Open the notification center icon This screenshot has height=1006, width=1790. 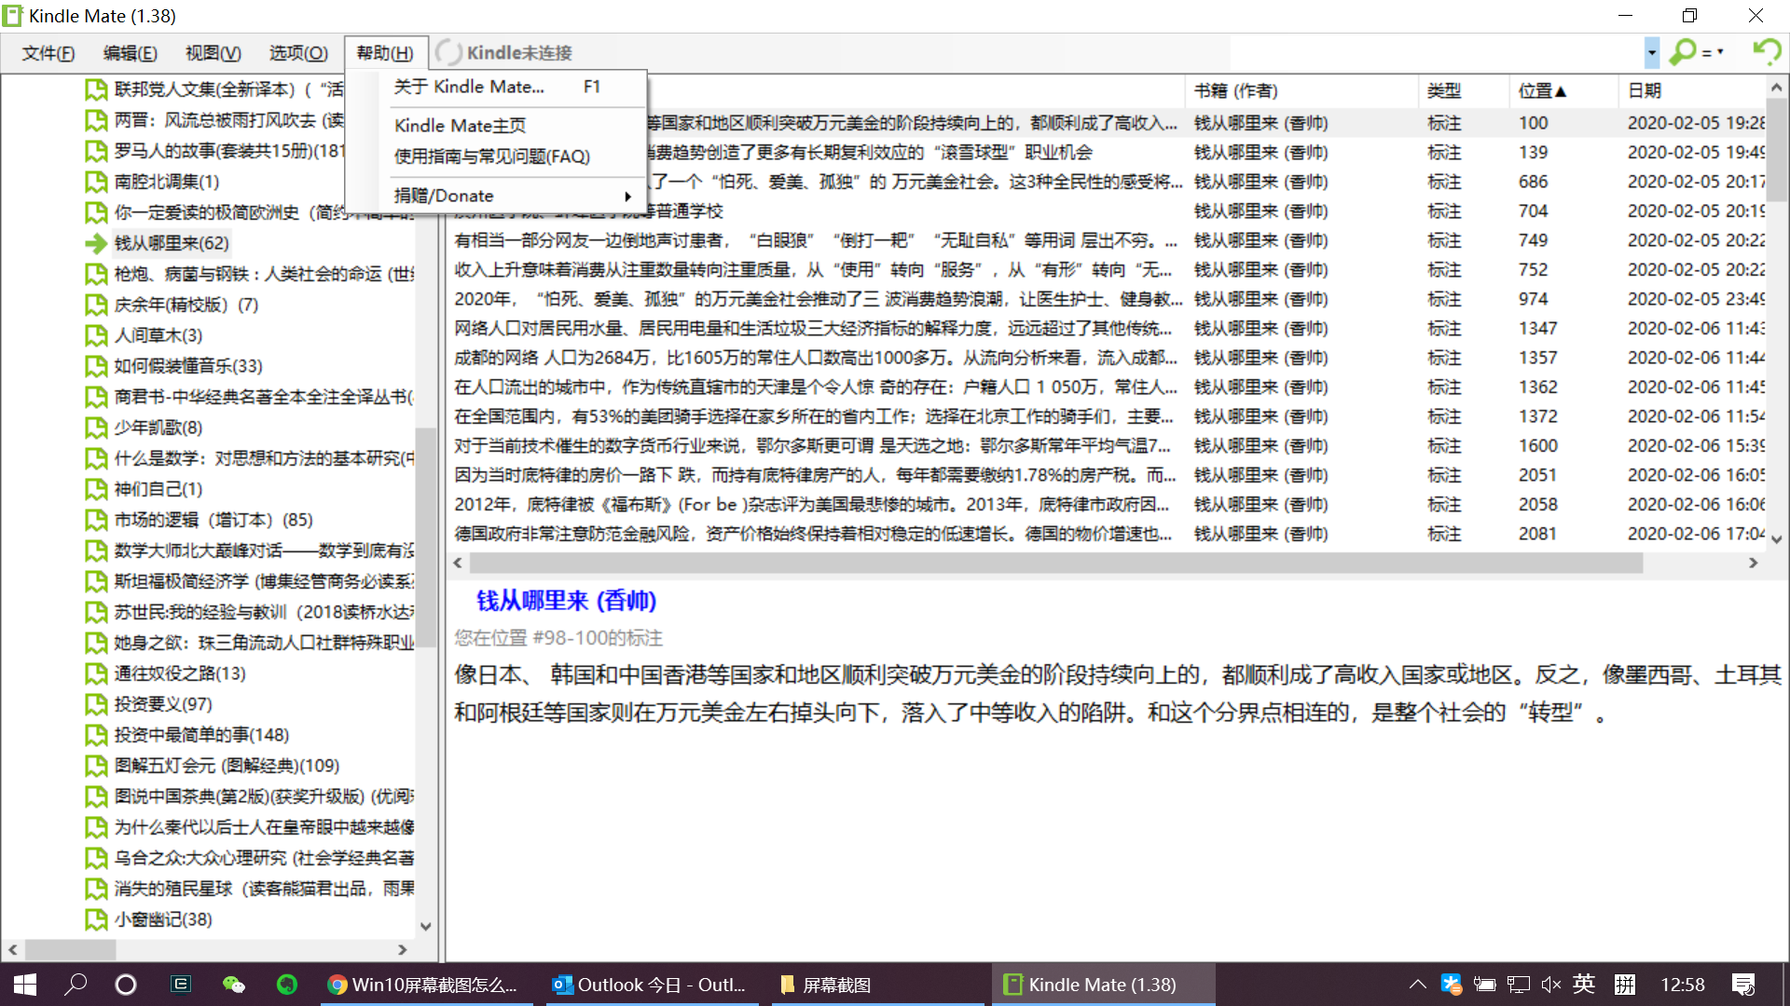coord(1742,985)
